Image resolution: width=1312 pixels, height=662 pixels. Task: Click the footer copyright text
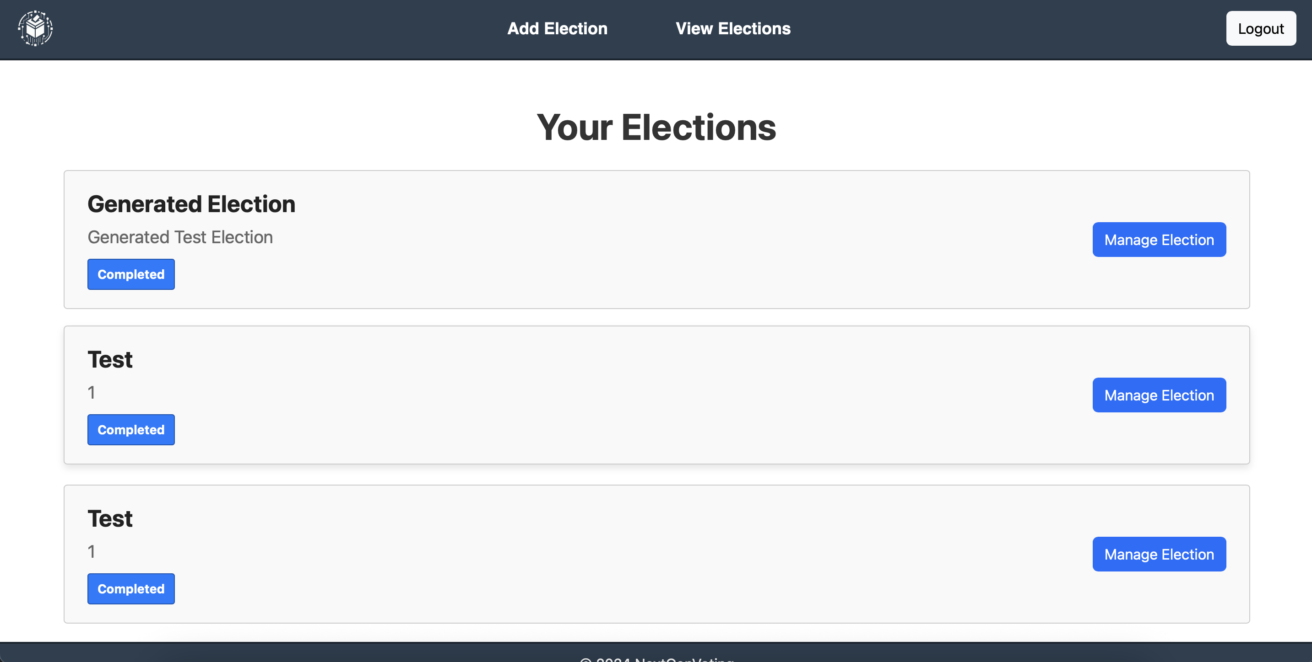[x=656, y=658]
